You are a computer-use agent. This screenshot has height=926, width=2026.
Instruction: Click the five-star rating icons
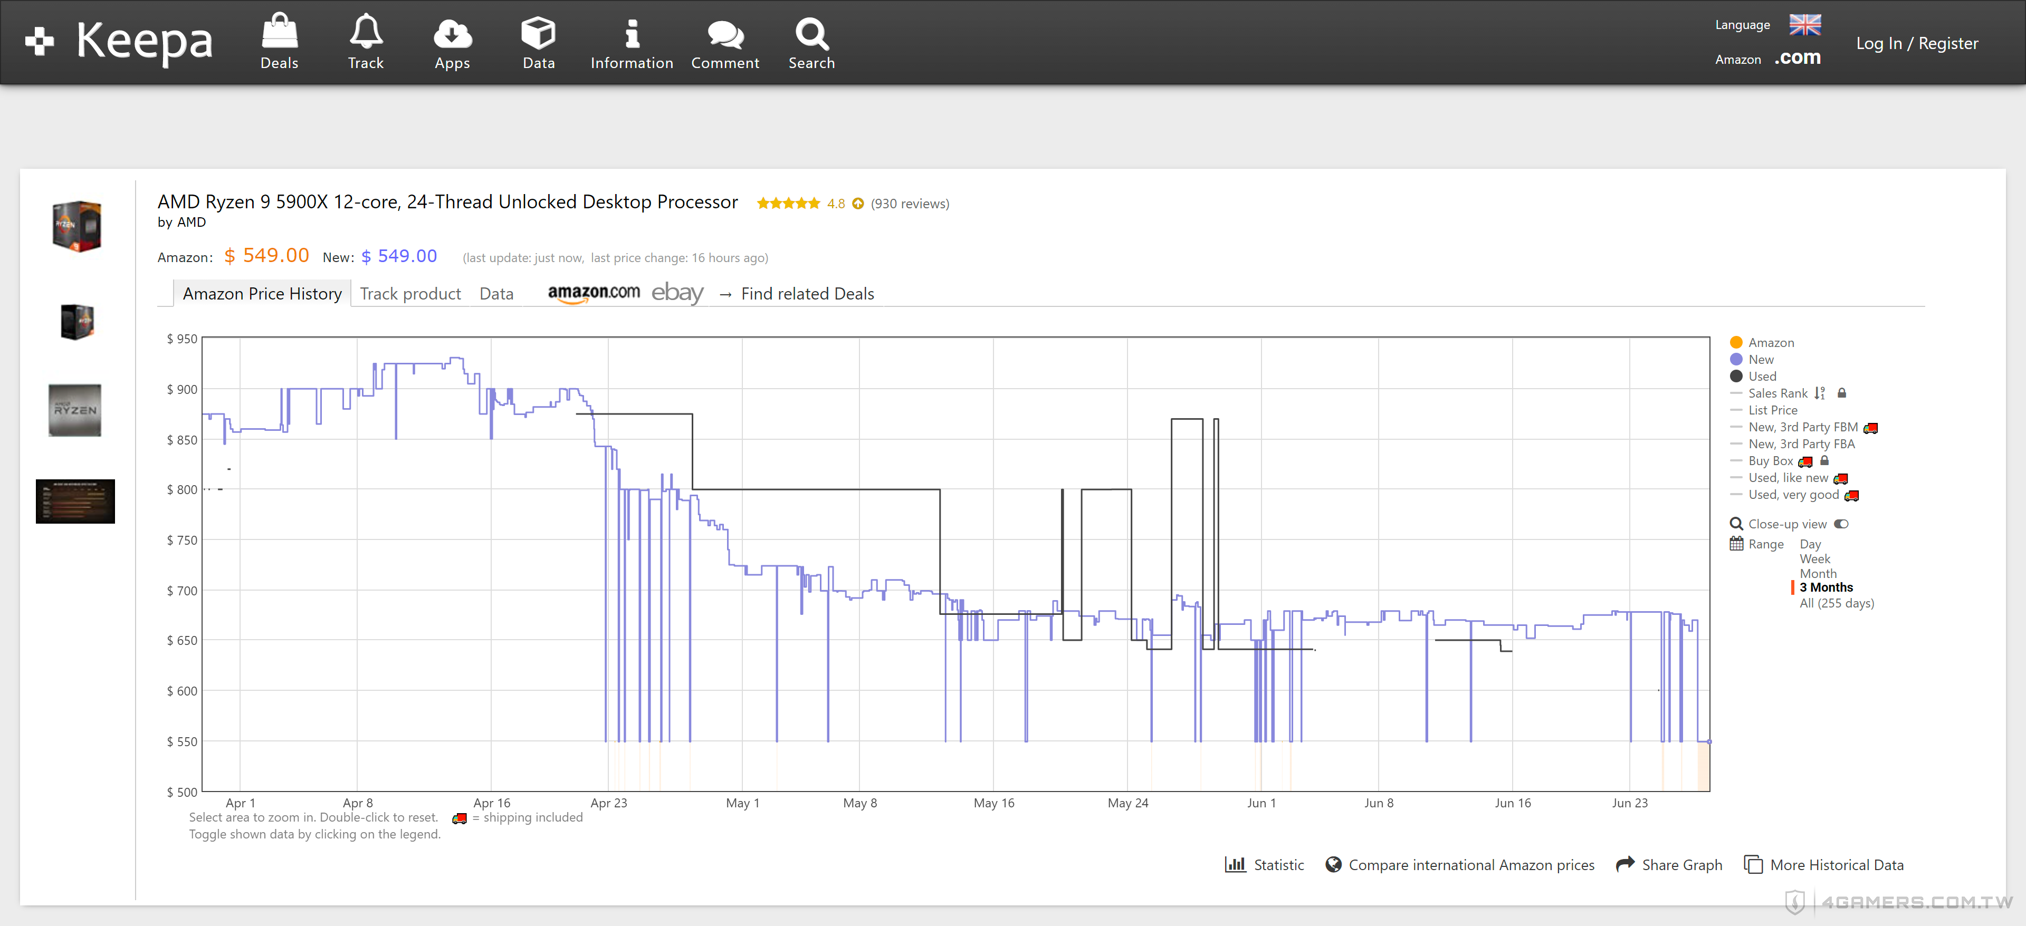(789, 204)
